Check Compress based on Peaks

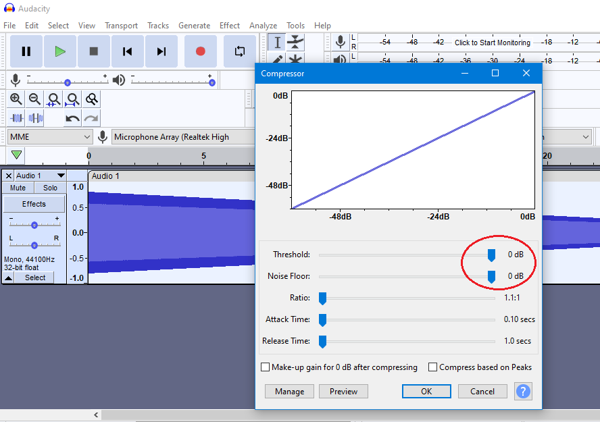click(x=432, y=367)
